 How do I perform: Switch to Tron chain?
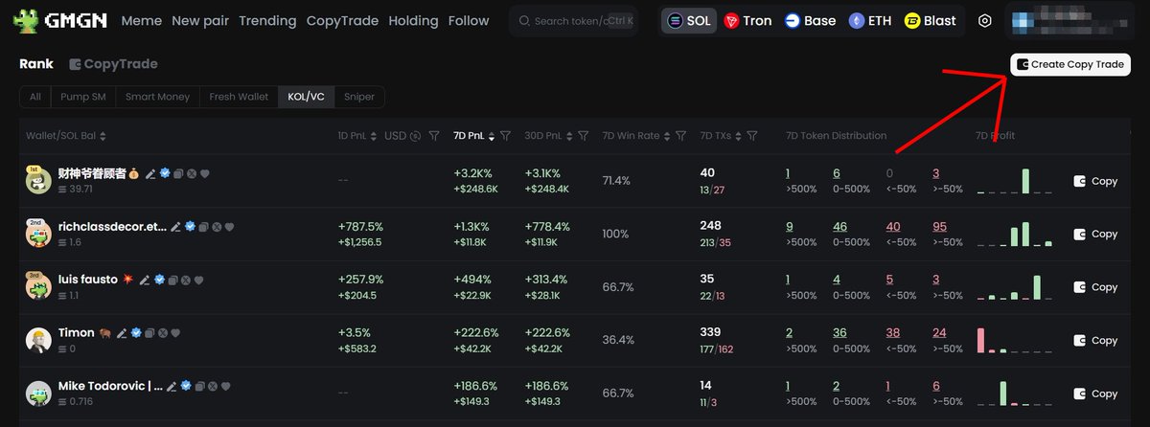tap(747, 20)
